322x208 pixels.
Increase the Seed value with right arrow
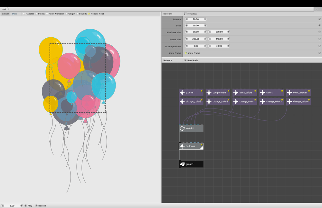pyautogui.click(x=205, y=25)
